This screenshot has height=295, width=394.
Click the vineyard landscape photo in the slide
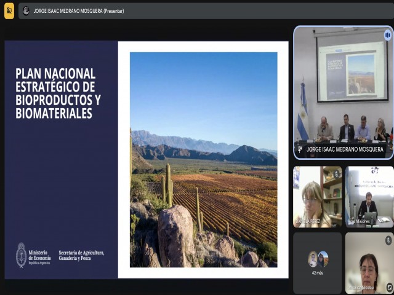(203, 160)
